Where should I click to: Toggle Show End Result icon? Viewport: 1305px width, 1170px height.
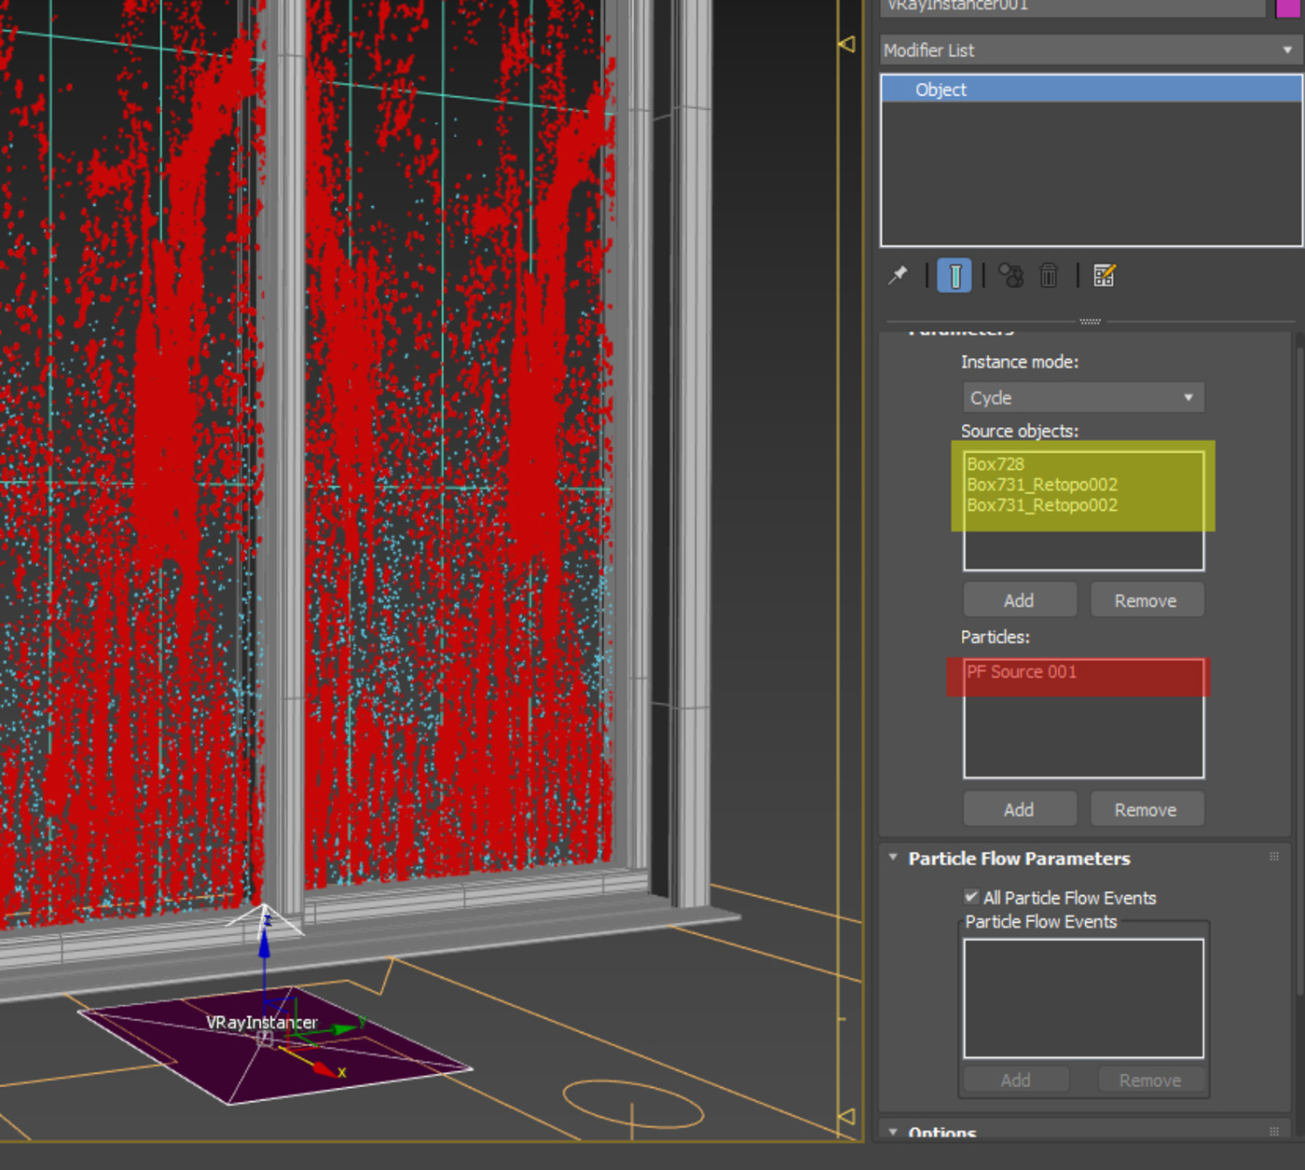[955, 276]
